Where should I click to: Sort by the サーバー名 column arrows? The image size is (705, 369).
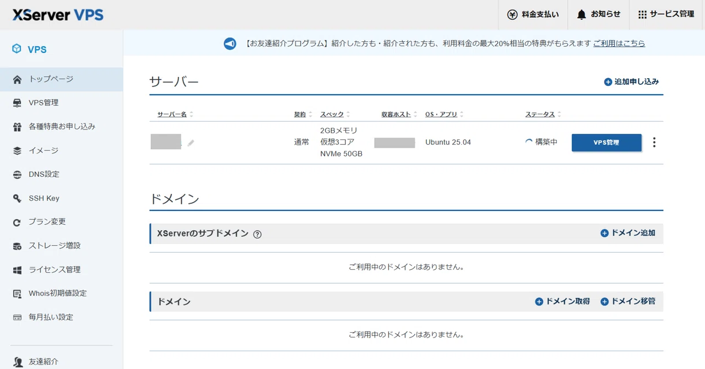(192, 115)
